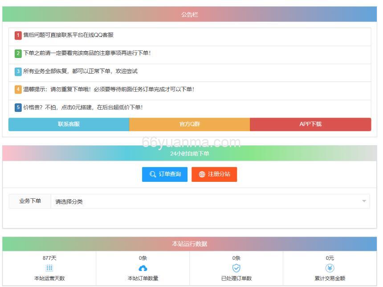The width and height of the screenshot is (383, 287).
Task: Click the shield checkmark icon for 已处理订单数
Action: [x=236, y=268]
